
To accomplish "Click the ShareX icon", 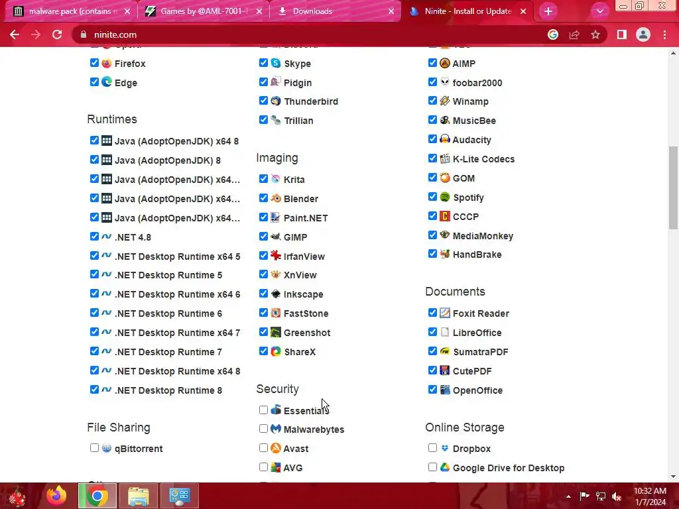I will 276,351.
